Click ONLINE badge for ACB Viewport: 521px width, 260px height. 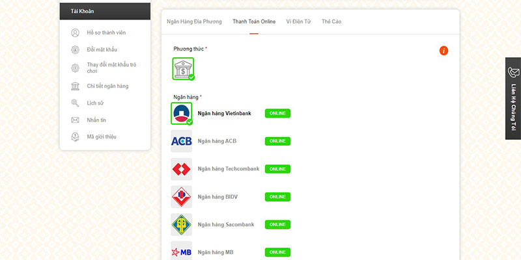point(277,141)
